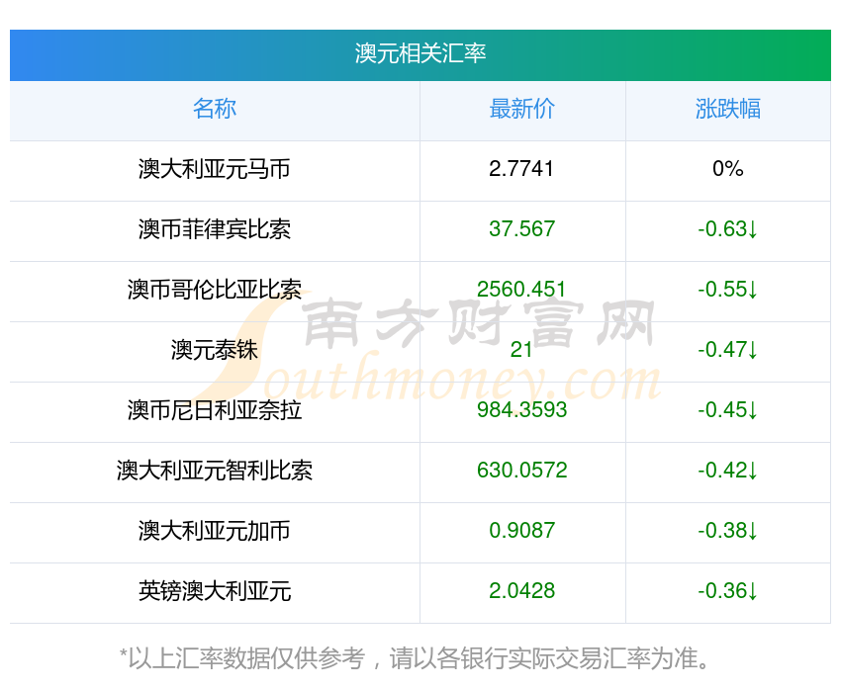841x690 pixels.
Task: Select the 澳币菲律宾比索 row name
Action: click(x=215, y=229)
